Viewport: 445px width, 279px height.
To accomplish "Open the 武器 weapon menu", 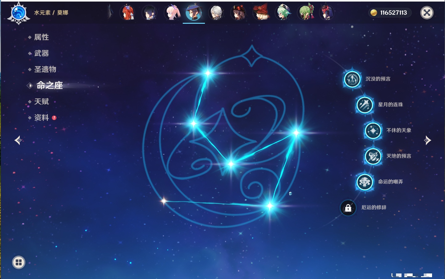I will click(x=42, y=53).
